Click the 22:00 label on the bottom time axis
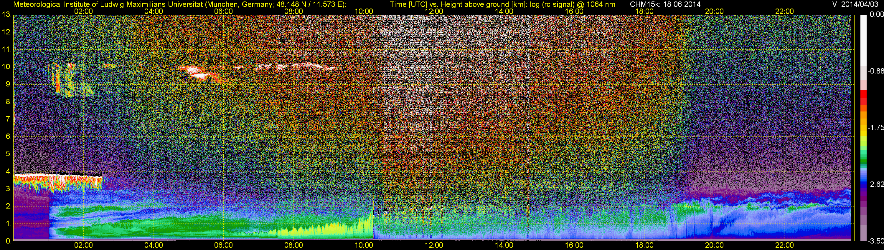The width and height of the screenshot is (884, 250). pos(784,245)
